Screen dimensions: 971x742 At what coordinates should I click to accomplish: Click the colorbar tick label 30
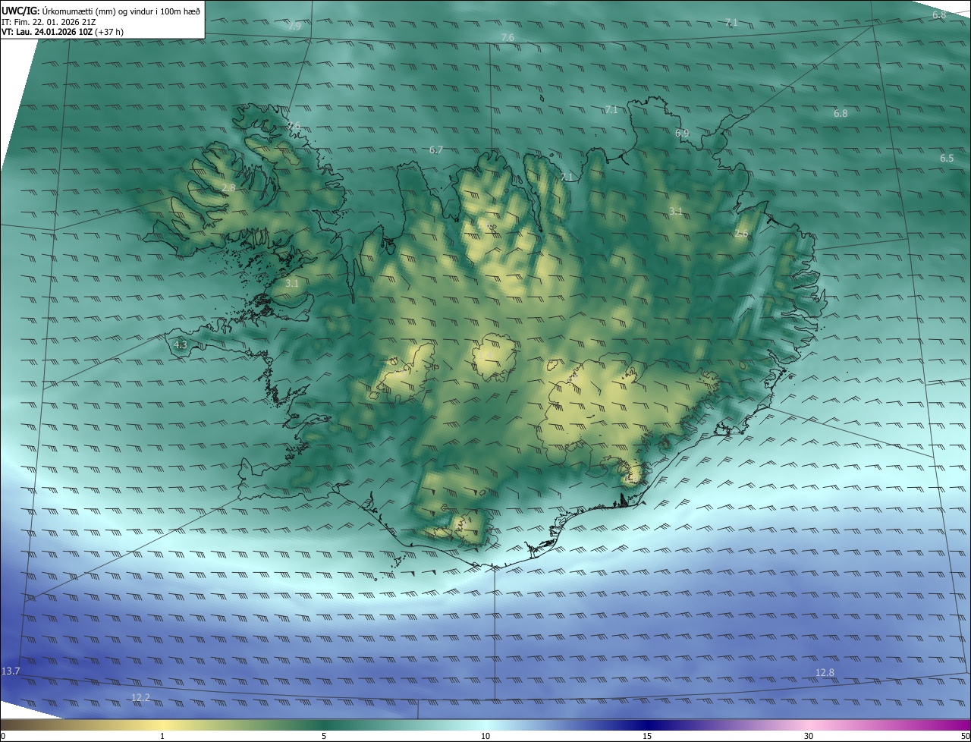click(809, 736)
